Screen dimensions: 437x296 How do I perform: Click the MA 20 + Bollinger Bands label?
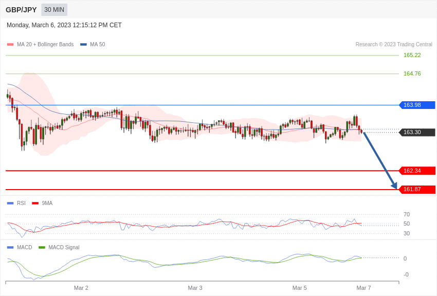45,44
